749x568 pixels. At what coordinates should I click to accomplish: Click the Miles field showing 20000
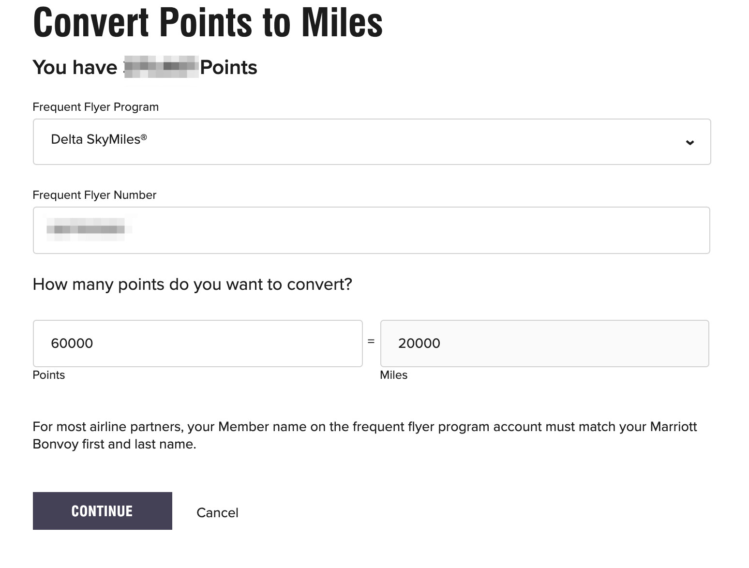pos(544,343)
